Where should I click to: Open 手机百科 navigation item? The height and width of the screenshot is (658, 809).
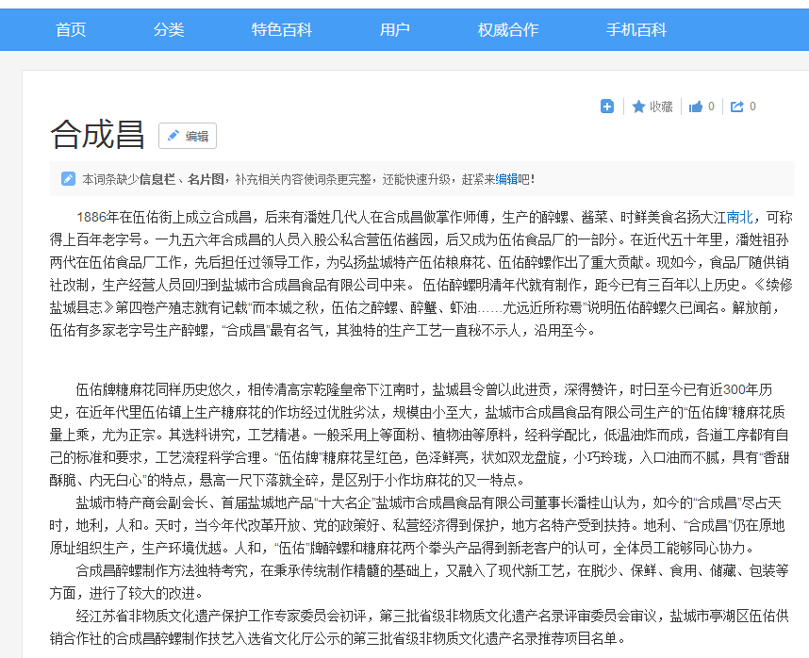636,30
